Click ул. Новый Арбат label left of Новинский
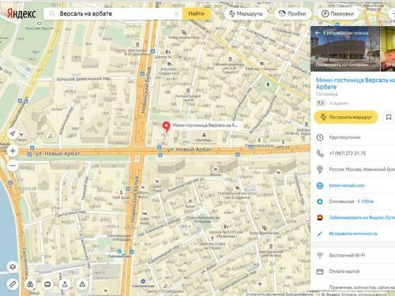The image size is (395, 296). [58, 154]
